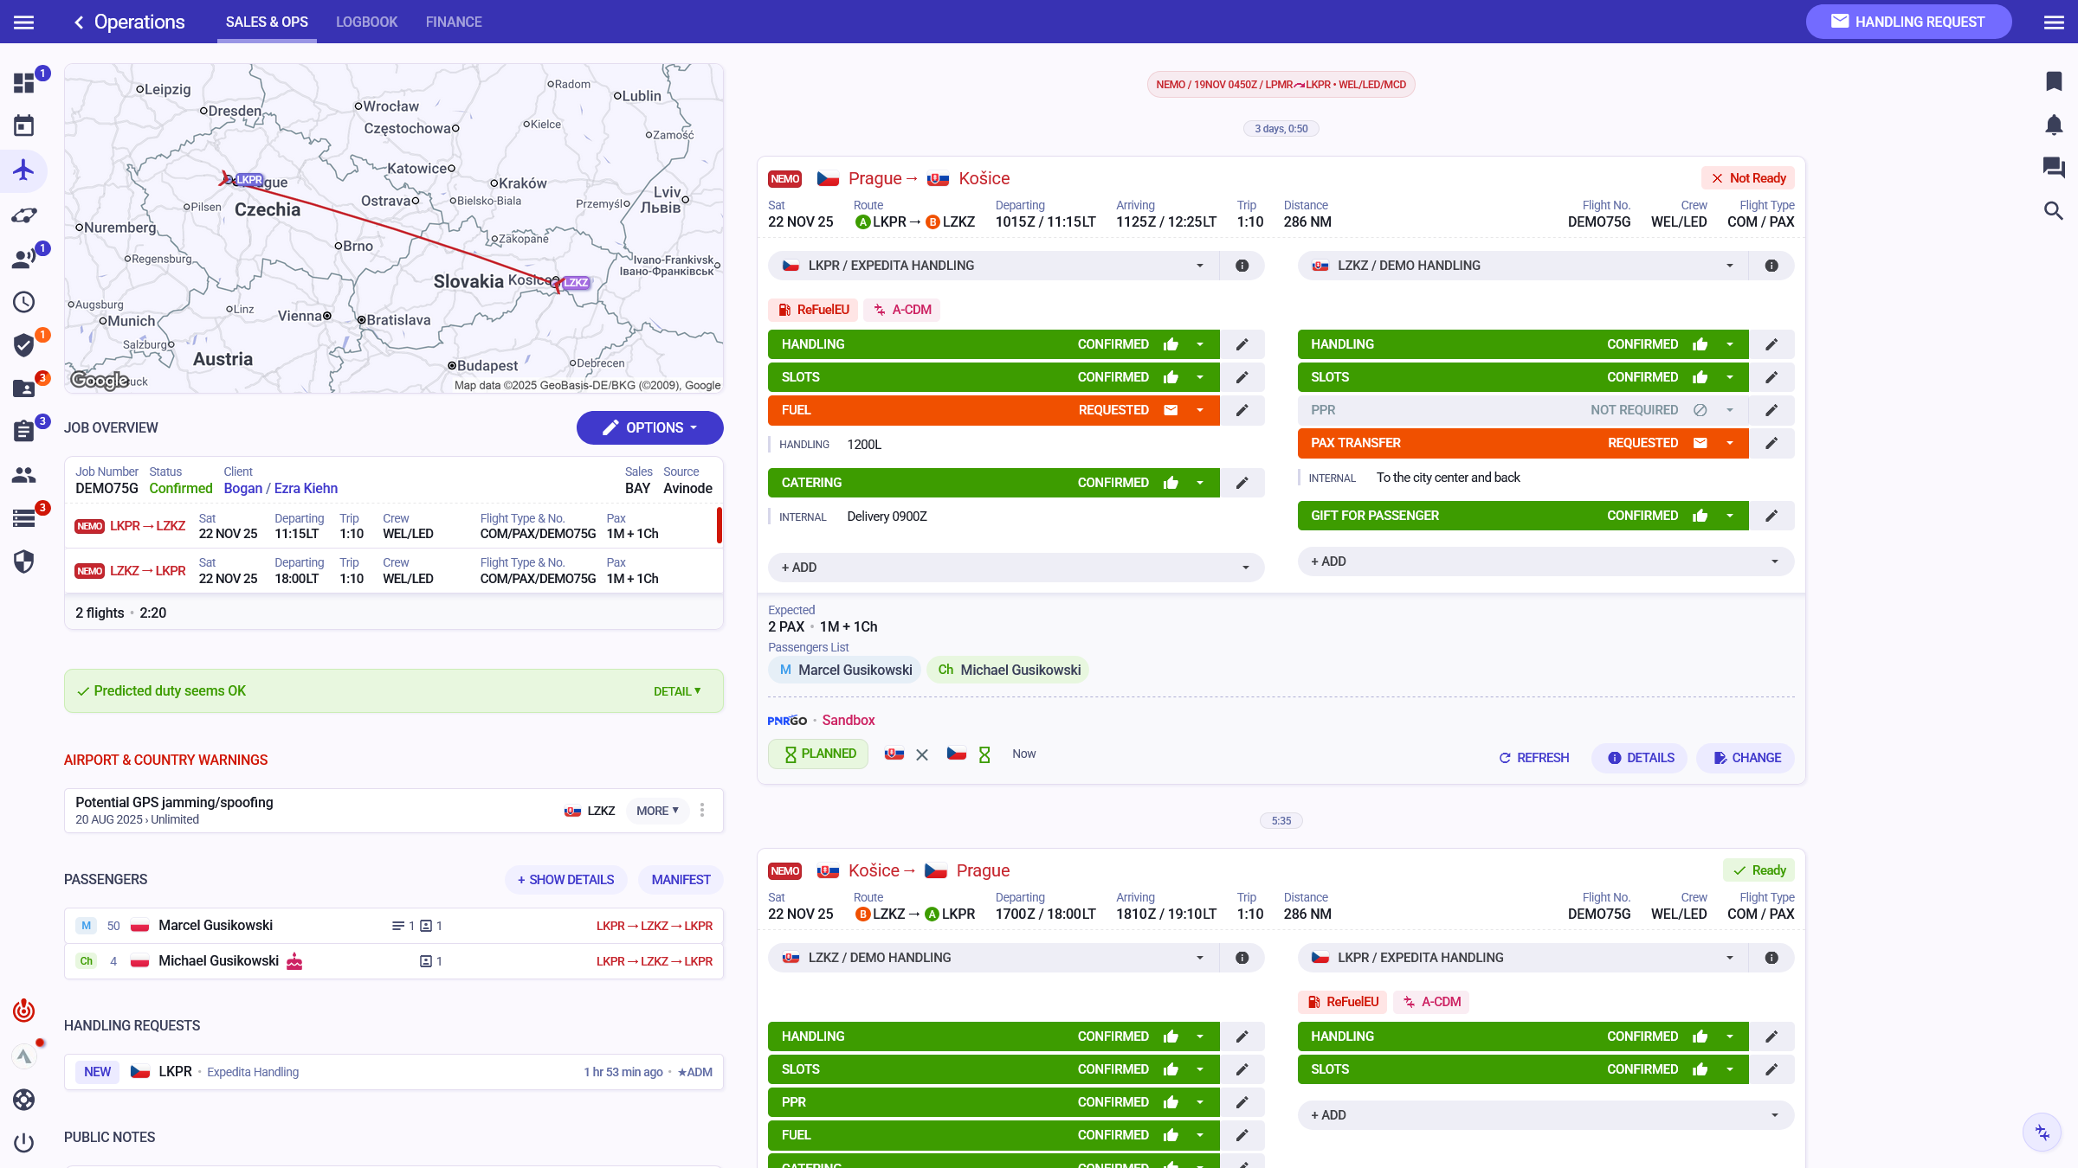The width and height of the screenshot is (2078, 1168).
Task: Show info for LKPR Expedita Handling
Action: click(x=1242, y=266)
